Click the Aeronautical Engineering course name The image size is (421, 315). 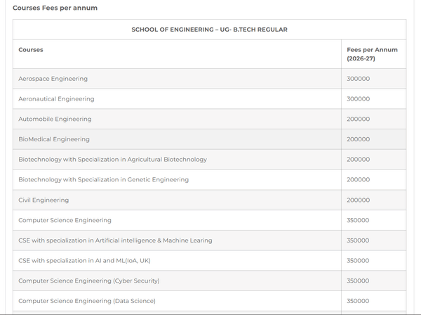[x=56, y=99]
